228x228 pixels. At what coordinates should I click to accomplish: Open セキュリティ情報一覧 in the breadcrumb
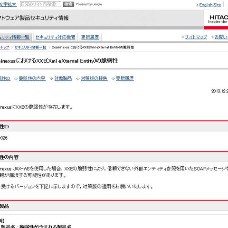30,47
